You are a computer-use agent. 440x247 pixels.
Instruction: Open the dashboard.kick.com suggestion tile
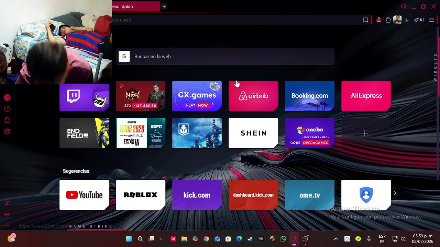click(x=253, y=195)
